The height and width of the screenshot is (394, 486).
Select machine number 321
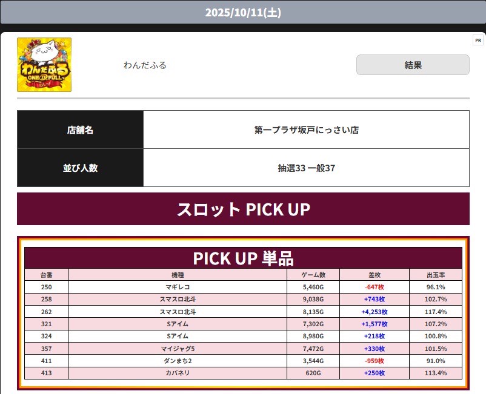[46, 324]
